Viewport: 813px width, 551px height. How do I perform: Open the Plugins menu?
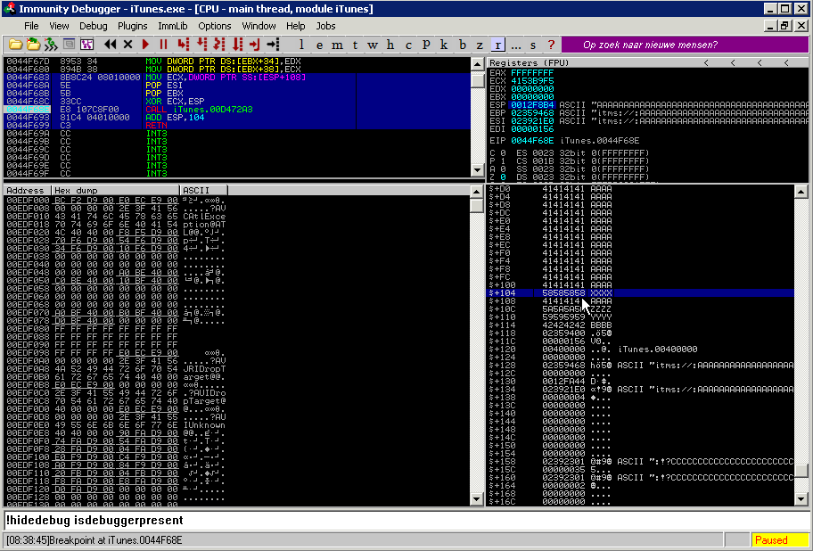[x=132, y=26]
